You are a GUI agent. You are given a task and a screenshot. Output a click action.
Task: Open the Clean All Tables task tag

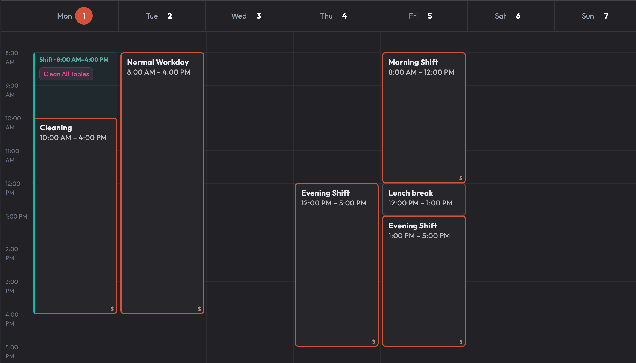coord(66,74)
